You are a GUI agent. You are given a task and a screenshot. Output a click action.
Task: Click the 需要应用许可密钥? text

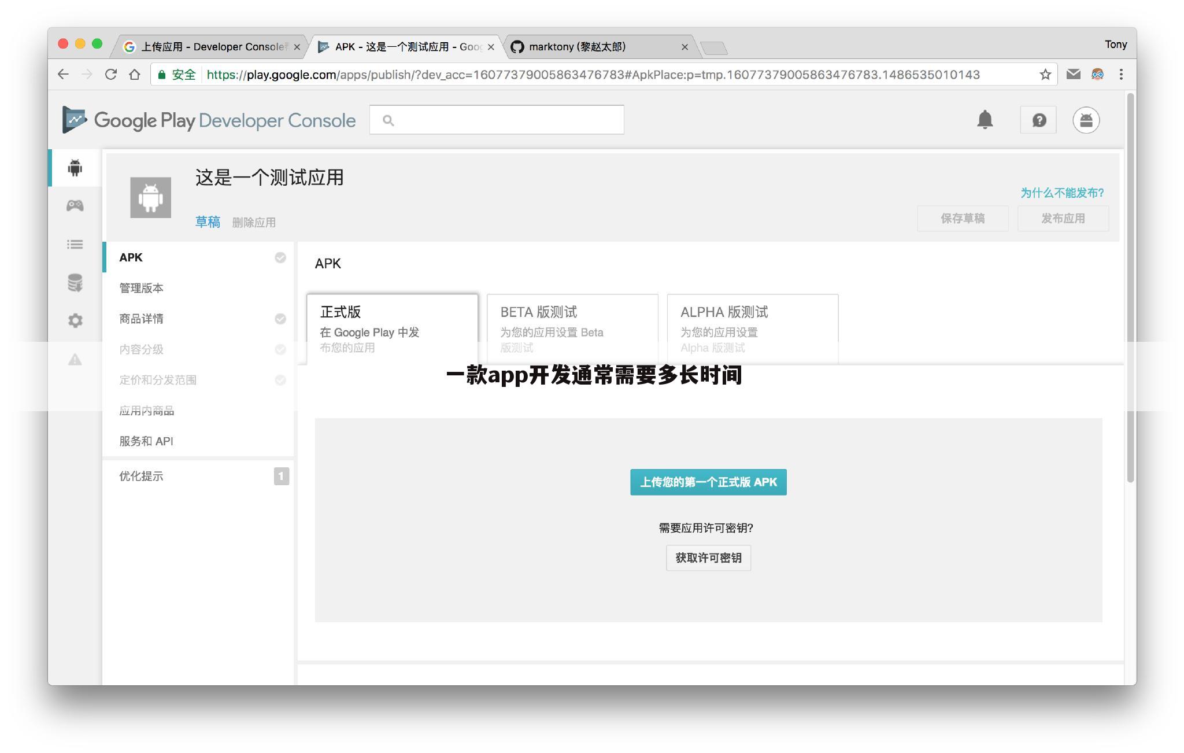pyautogui.click(x=705, y=527)
